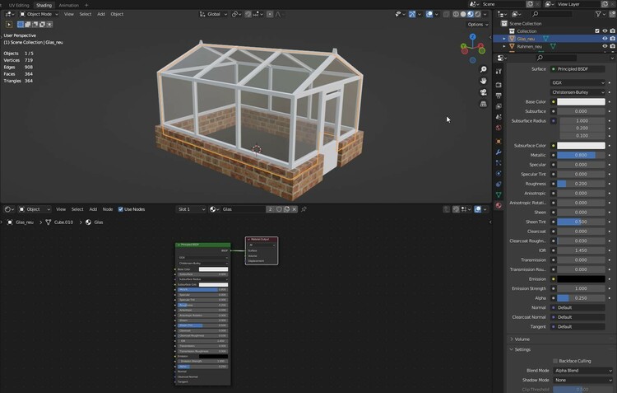Open the Modifier properties wrench tab
Screen dimensions: 617x393
point(499,152)
